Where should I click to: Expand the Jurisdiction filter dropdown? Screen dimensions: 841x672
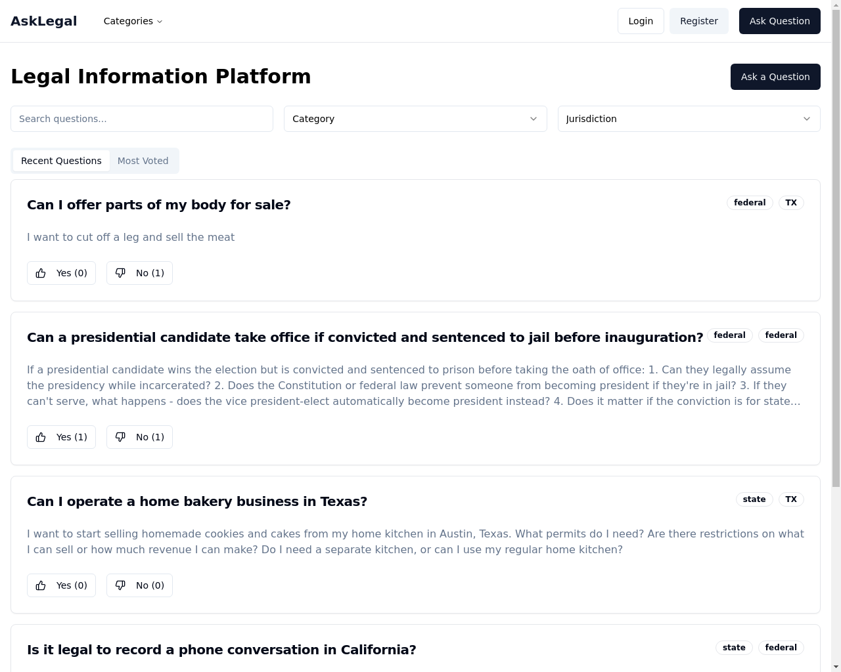689,119
